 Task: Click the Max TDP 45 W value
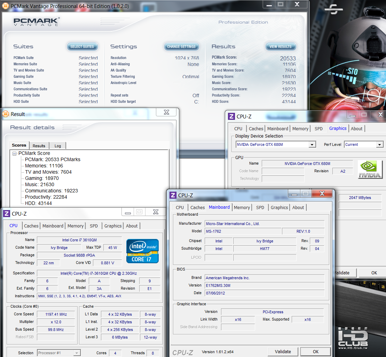[x=112, y=248]
